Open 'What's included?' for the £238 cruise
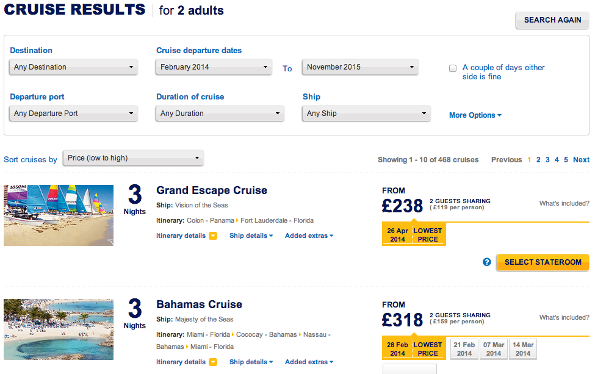 [x=564, y=204]
